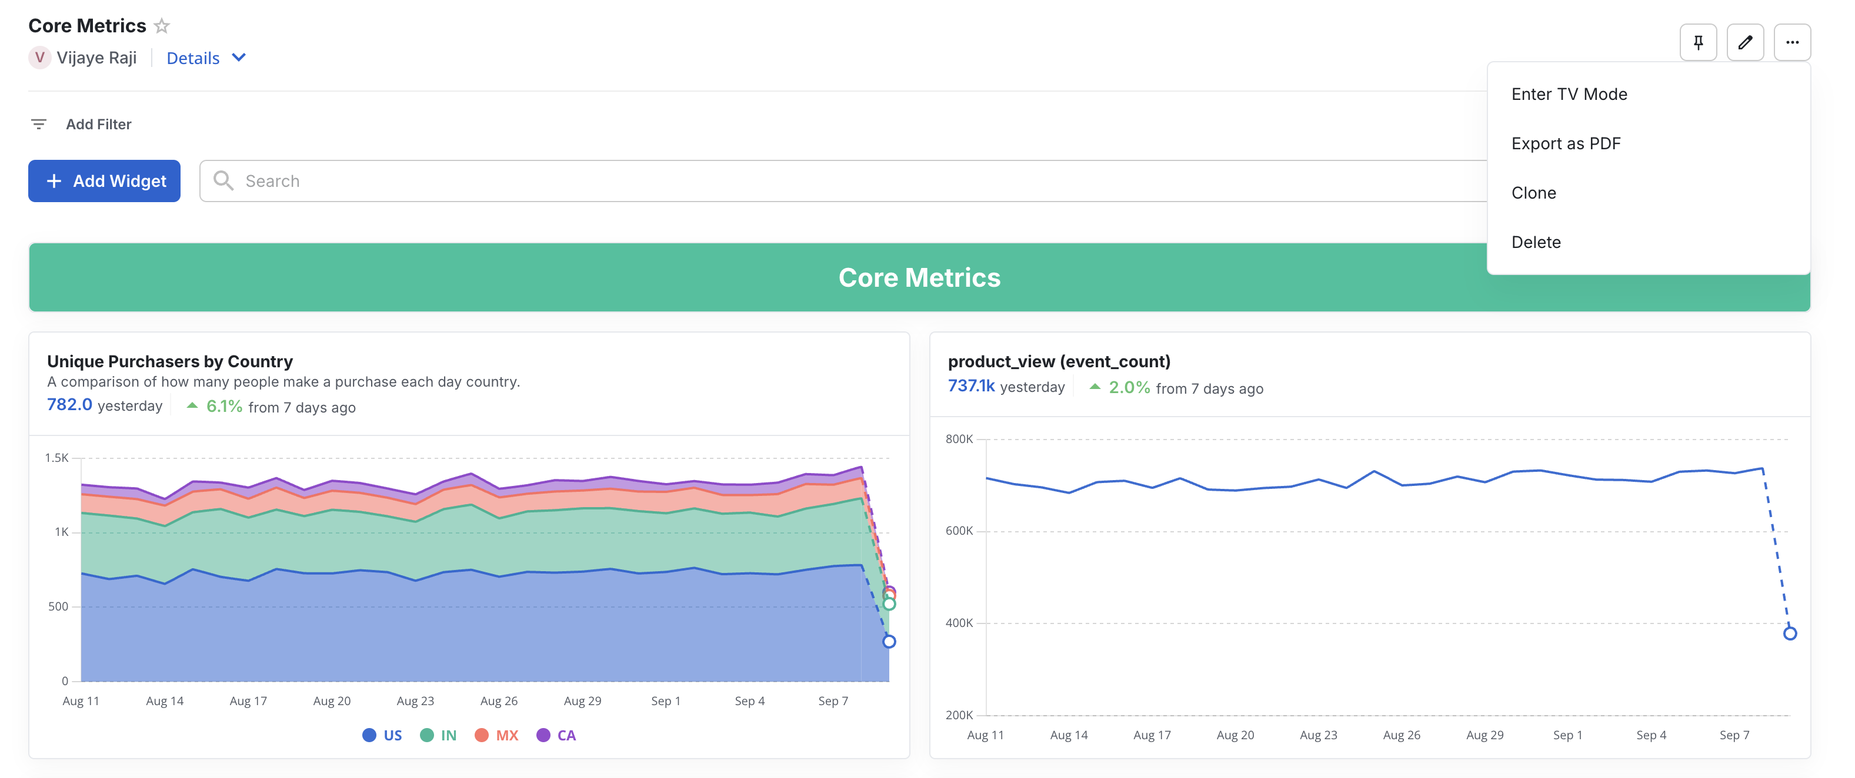
Task: Open the dashboard Details link
Action: click(x=192, y=58)
